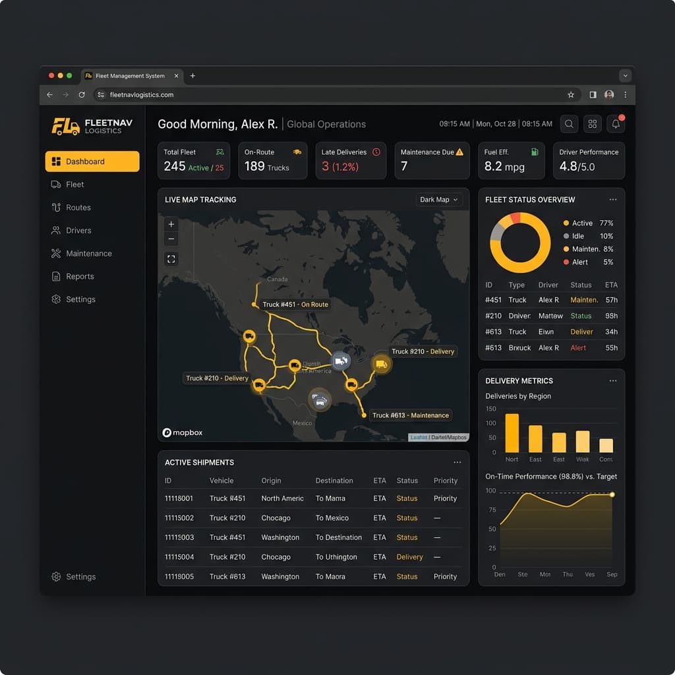The image size is (675, 675).
Task: Click the glowing truck marker on east coast
Action: point(382,364)
